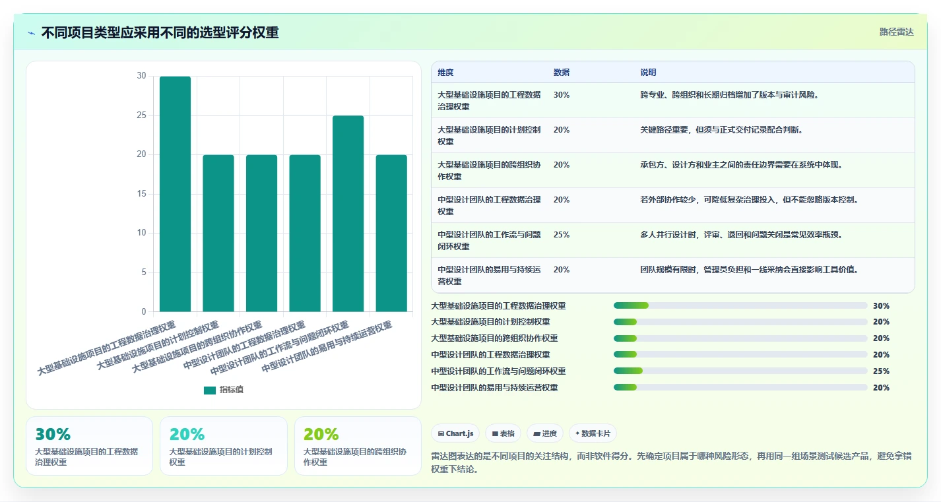Click the bar for 大型基础设施项目的工程数据治理权重
This screenshot has width=941, height=502.
click(175, 194)
